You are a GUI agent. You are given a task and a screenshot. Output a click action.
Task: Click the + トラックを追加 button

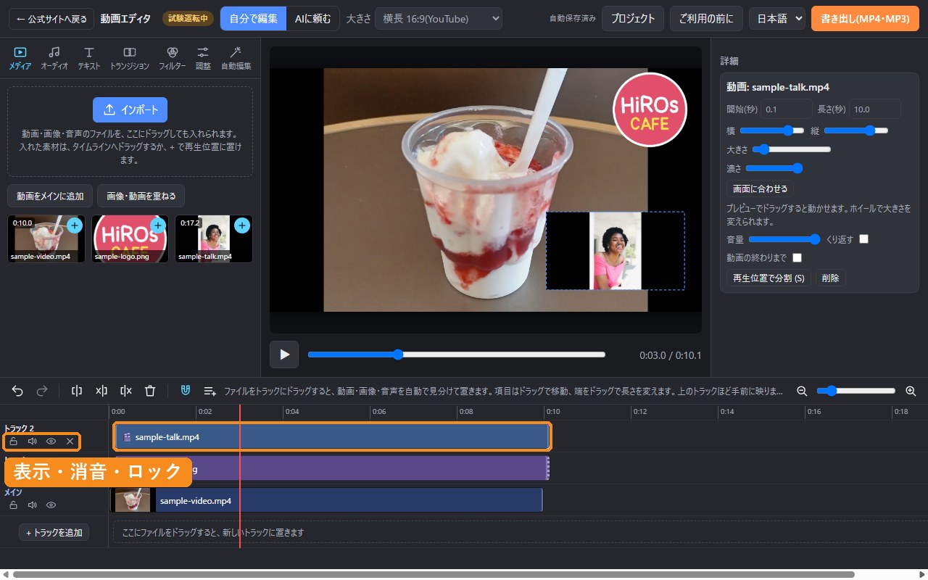[x=54, y=532]
